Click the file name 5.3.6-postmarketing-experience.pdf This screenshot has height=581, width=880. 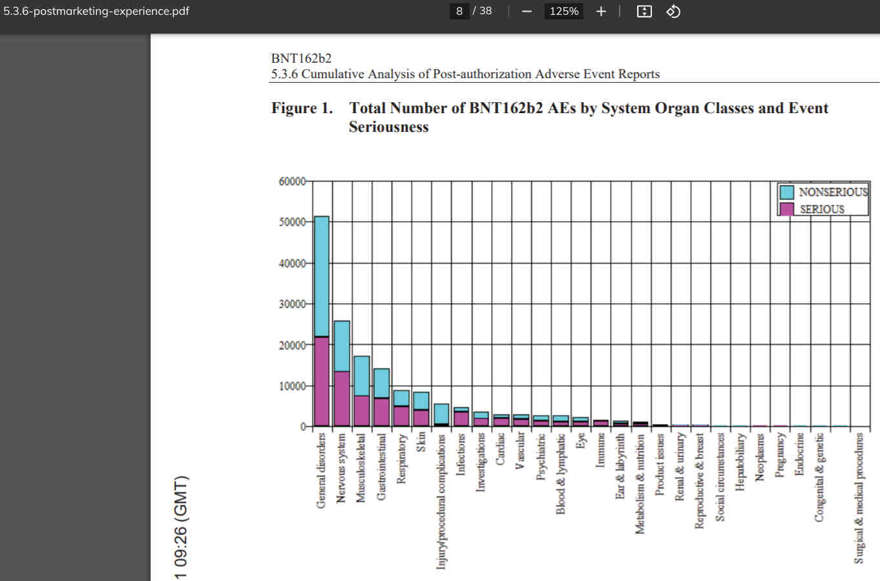tap(96, 11)
